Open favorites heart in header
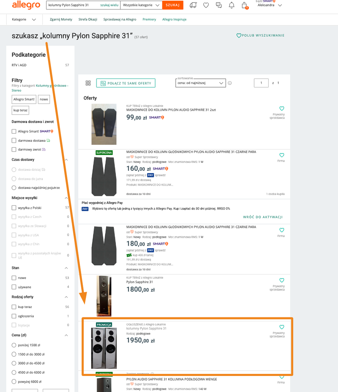 point(206,5)
